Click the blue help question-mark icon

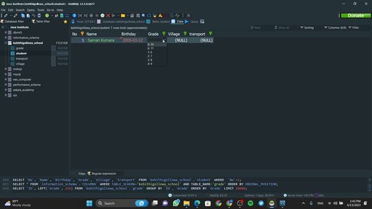(x=74, y=16)
